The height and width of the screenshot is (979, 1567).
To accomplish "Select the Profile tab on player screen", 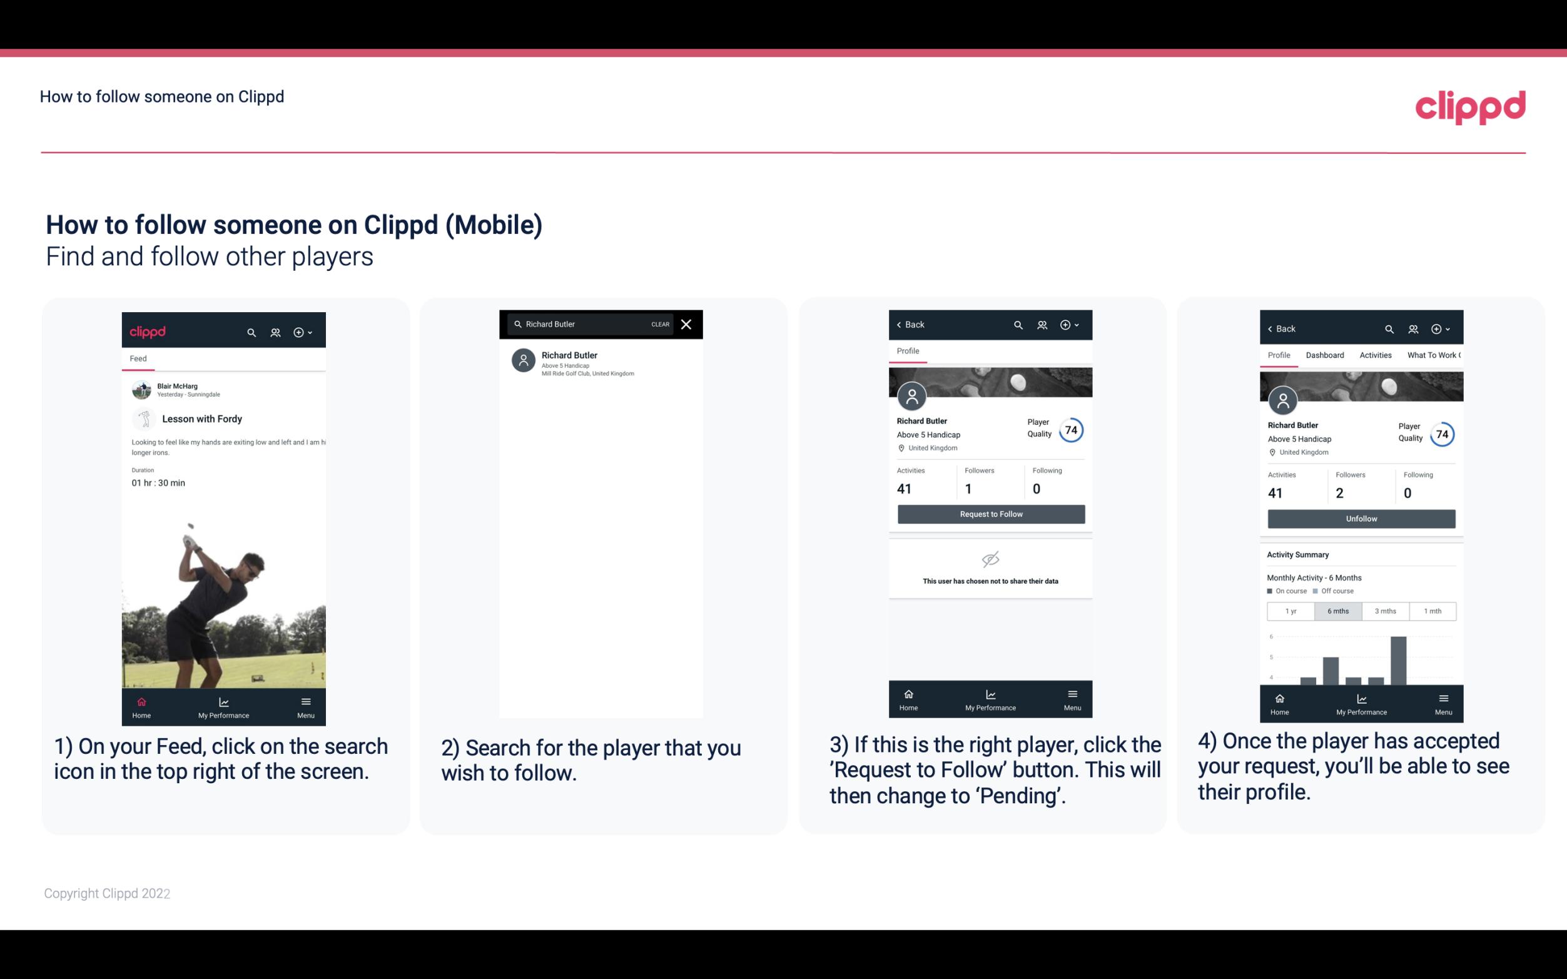I will (908, 352).
